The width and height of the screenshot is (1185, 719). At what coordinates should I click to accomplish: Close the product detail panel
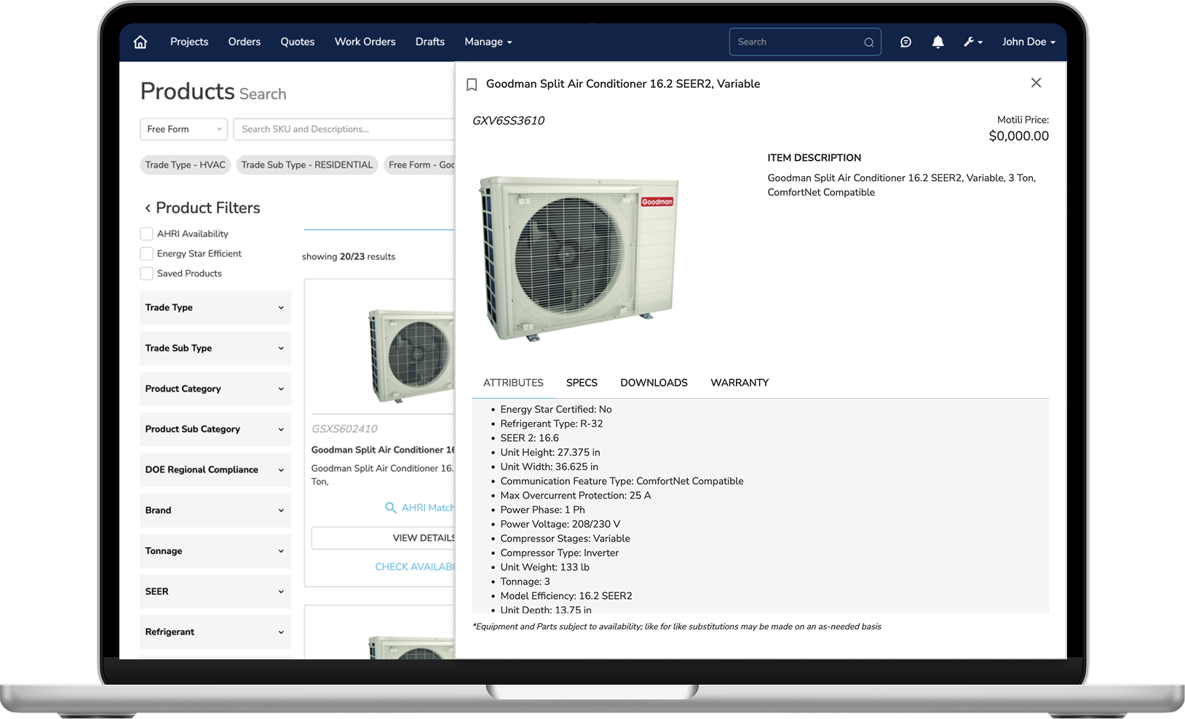[1036, 83]
